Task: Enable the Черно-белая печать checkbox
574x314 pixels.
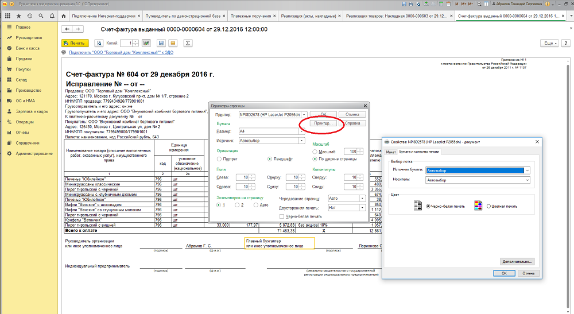Action: pyautogui.click(x=281, y=216)
